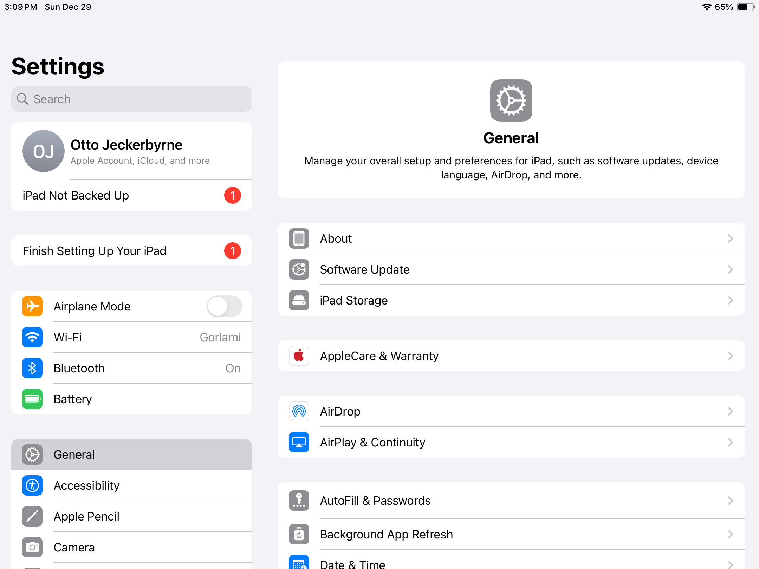Open AppleCare & Warranty chevron

731,356
